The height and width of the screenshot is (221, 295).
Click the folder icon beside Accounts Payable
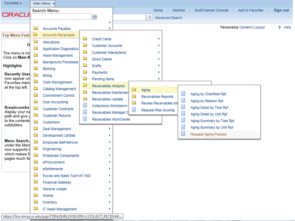click(35, 29)
